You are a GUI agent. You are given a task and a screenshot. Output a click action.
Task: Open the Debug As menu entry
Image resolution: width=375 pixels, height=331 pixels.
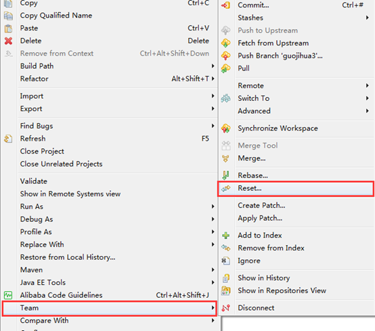click(37, 219)
